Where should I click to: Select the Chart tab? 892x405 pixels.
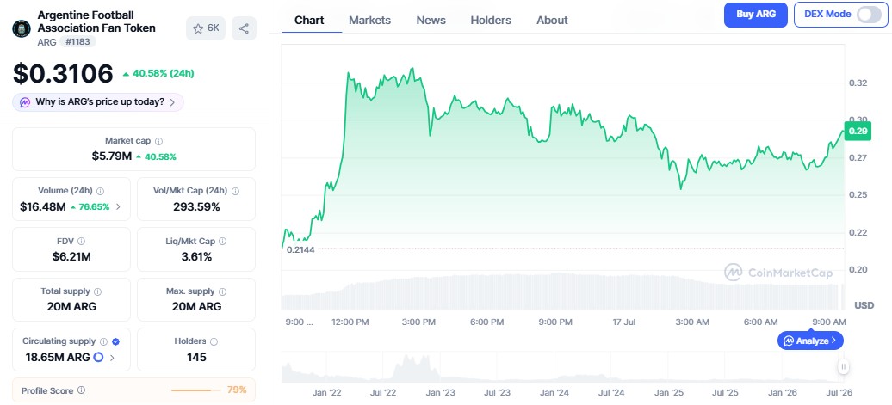tap(309, 21)
